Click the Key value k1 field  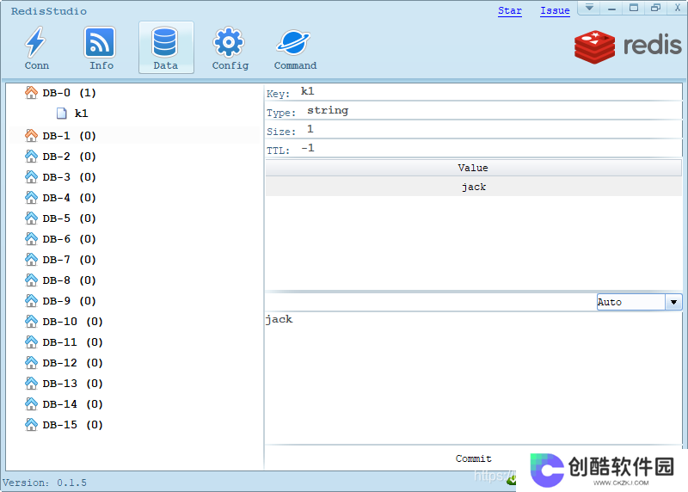pyautogui.click(x=307, y=91)
